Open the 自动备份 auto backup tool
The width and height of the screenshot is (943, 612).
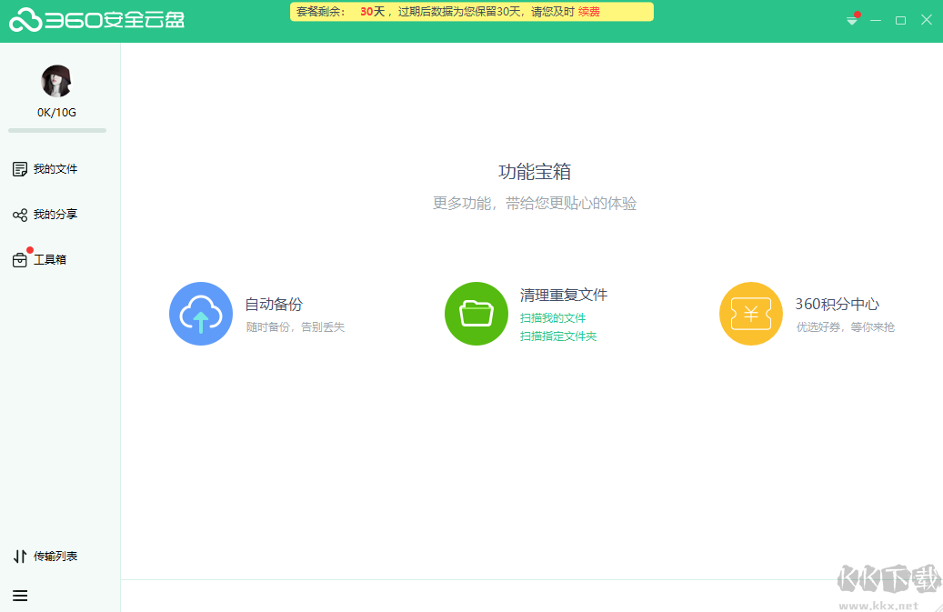point(201,313)
